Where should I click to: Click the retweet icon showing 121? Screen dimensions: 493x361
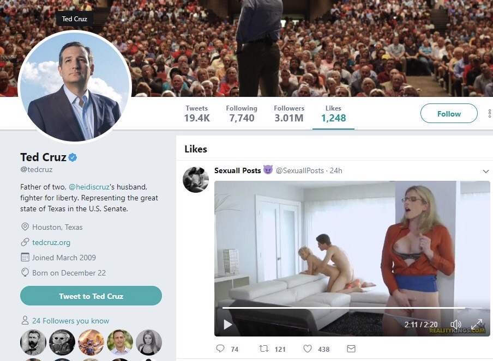pyautogui.click(x=264, y=348)
